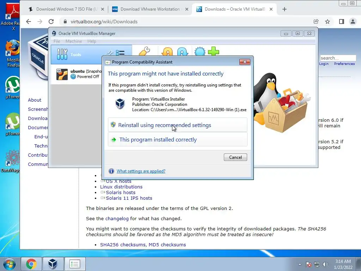Viewport: 361px width, 271px height.
Task: Click the volume speaker tray icon
Action: click(x=325, y=264)
